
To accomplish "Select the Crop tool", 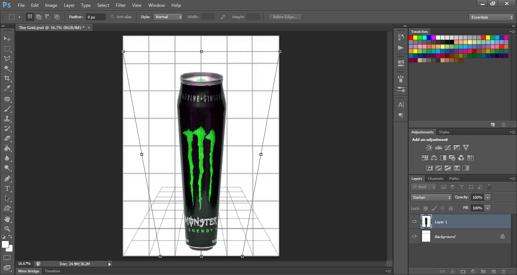I will click(x=7, y=78).
